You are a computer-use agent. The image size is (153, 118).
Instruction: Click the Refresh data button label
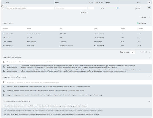(x=143, y=23)
